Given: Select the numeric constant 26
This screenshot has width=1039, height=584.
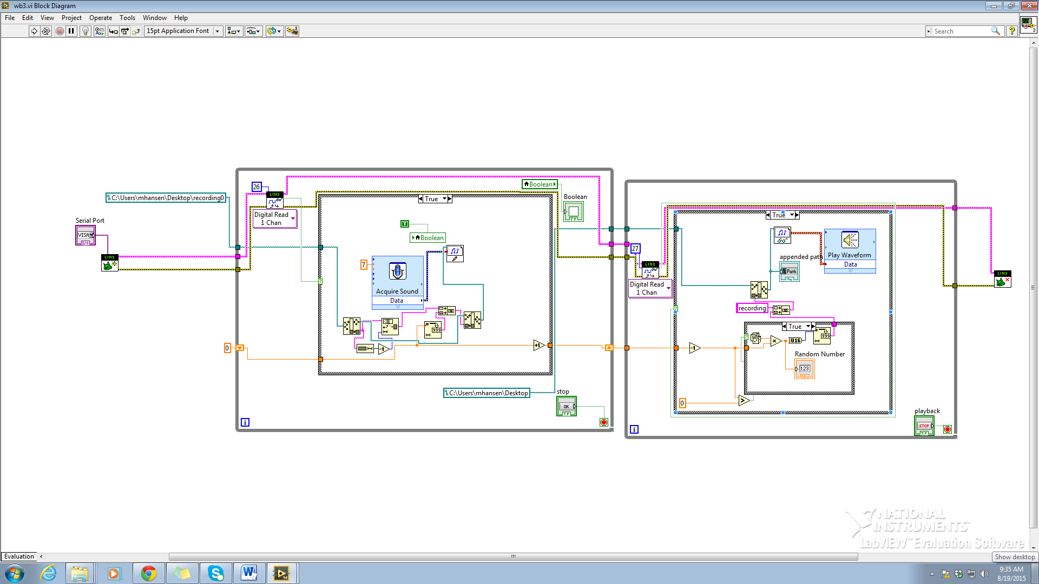Looking at the screenshot, I should [257, 187].
